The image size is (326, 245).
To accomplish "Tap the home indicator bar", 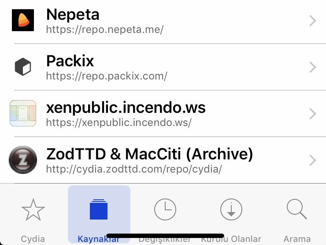I will tap(165, 236).
